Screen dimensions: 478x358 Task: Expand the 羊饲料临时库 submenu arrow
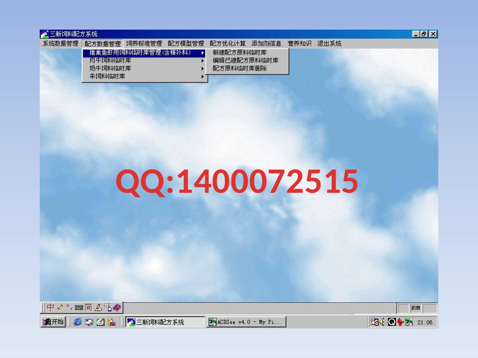pos(202,77)
